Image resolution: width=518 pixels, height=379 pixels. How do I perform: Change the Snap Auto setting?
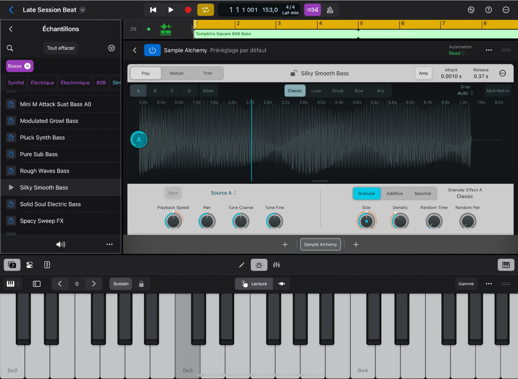pos(465,93)
